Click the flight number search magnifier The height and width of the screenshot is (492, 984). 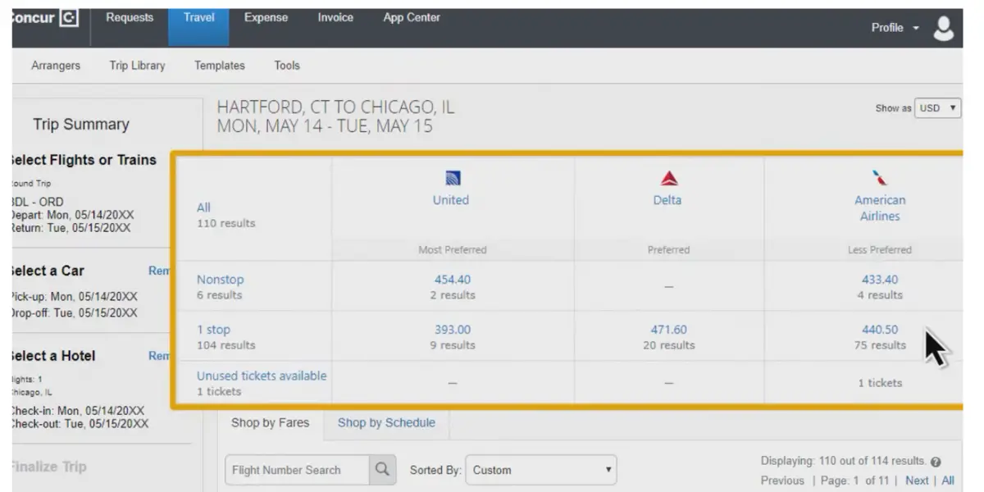[381, 470]
